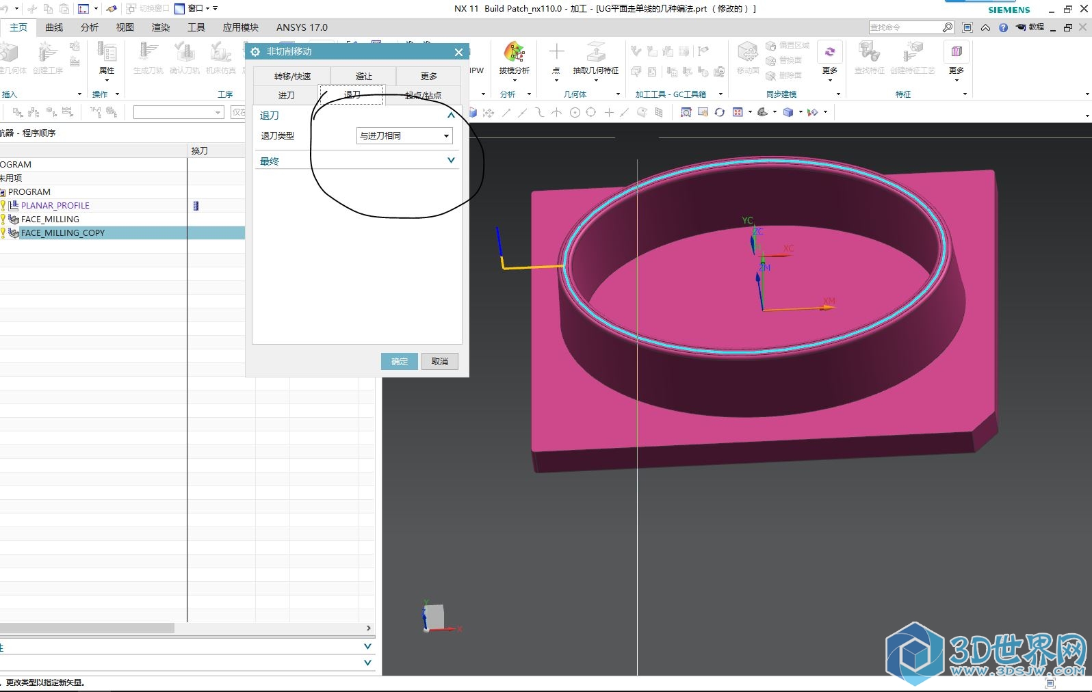
Task: Expand the 插入 group dropdown arrow
Action: [79, 94]
